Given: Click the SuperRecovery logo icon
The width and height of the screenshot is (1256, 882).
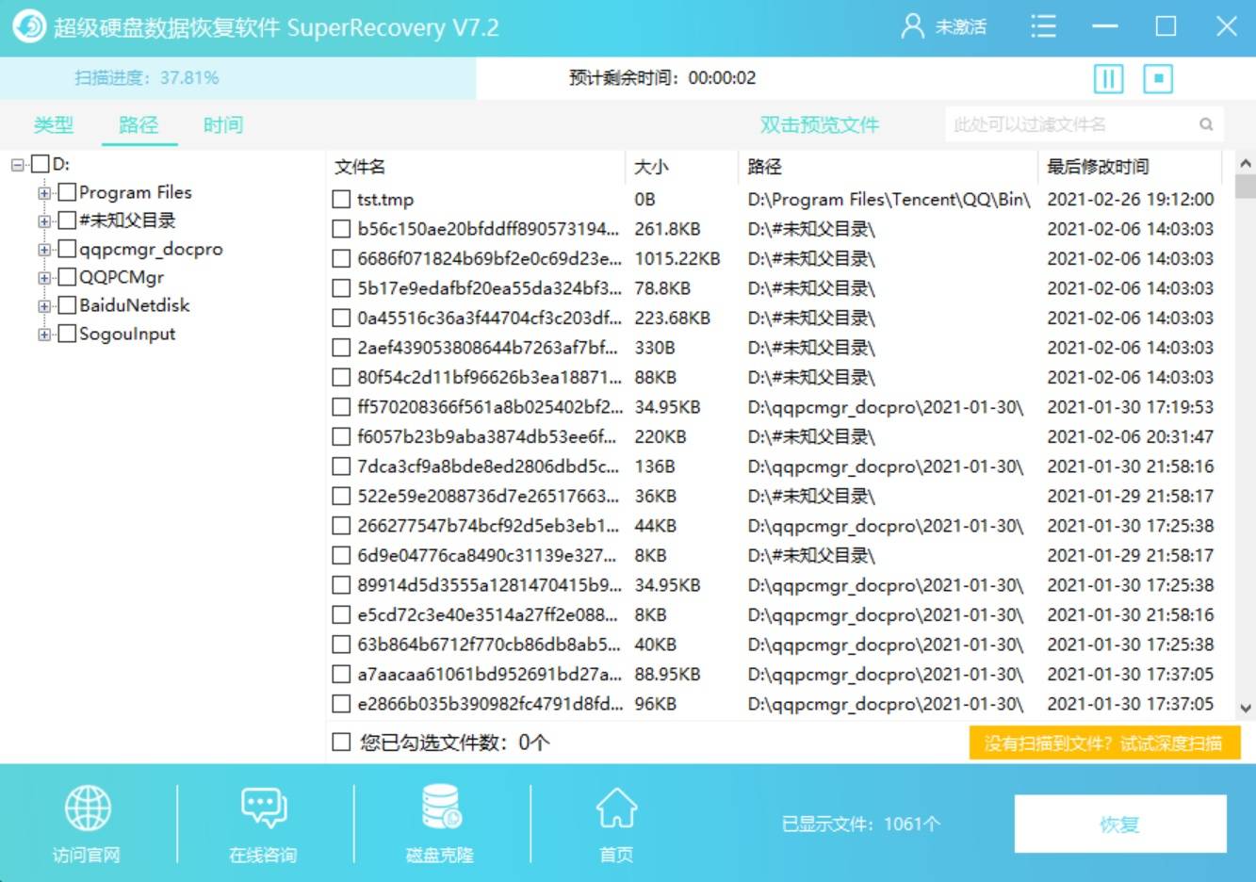Looking at the screenshot, I should (28, 27).
